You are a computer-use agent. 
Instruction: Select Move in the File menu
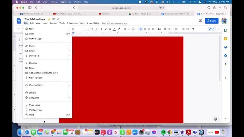[x=48, y=68]
